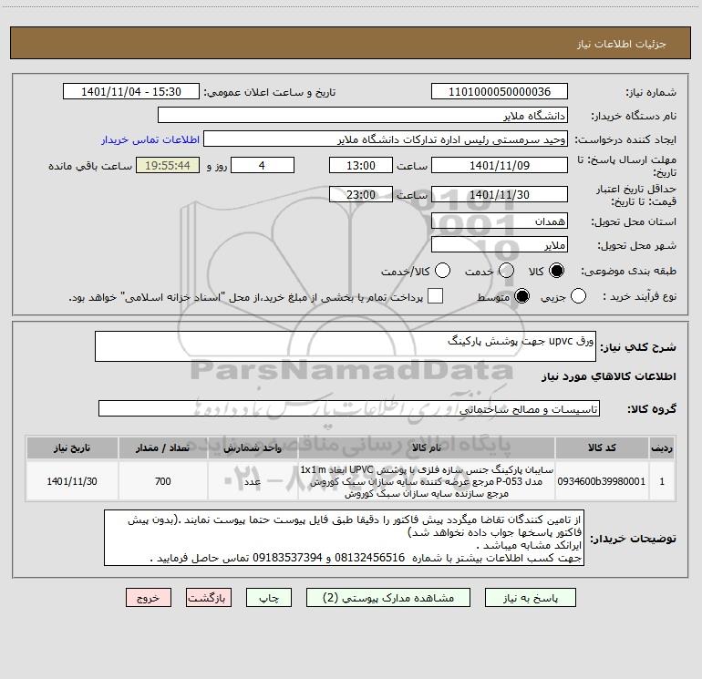This screenshot has width=702, height=679.
Task: Click the province field همدان
Action: click(x=500, y=221)
